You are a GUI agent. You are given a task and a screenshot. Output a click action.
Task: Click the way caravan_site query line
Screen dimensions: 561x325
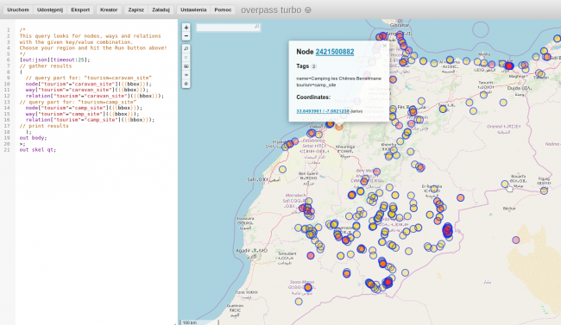(86, 90)
